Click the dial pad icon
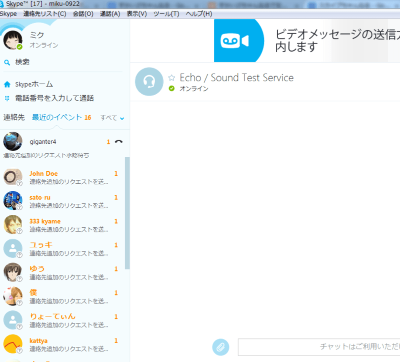400x362 pixels. click(x=7, y=99)
